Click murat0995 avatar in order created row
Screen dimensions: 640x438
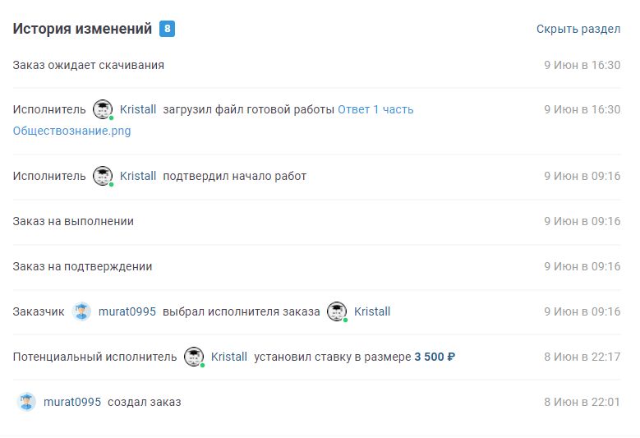click(x=27, y=402)
